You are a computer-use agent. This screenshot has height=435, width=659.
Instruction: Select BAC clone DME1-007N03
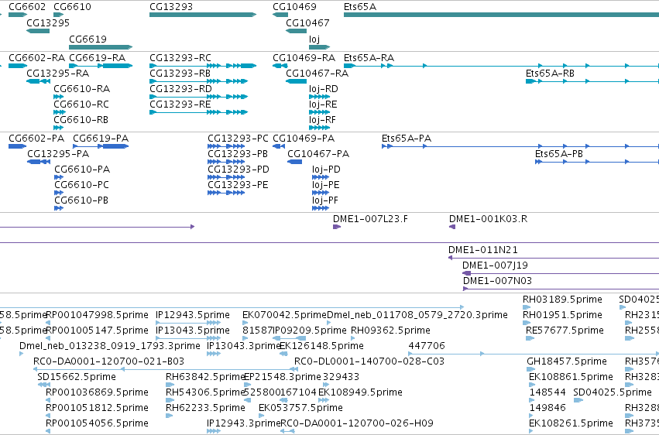tap(561, 289)
